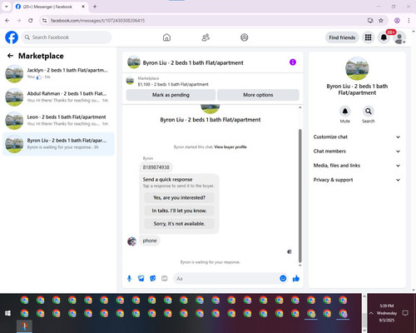
Task: Open the Windows notification center icon
Action: [x=405, y=313]
